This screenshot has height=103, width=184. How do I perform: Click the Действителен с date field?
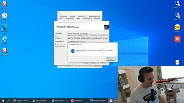[x=88, y=41]
